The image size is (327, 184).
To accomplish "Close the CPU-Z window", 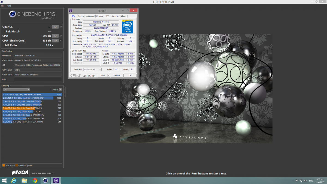I will click(134, 10).
